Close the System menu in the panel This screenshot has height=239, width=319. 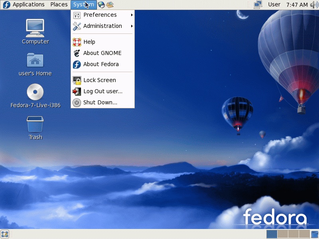pyautogui.click(x=84, y=5)
